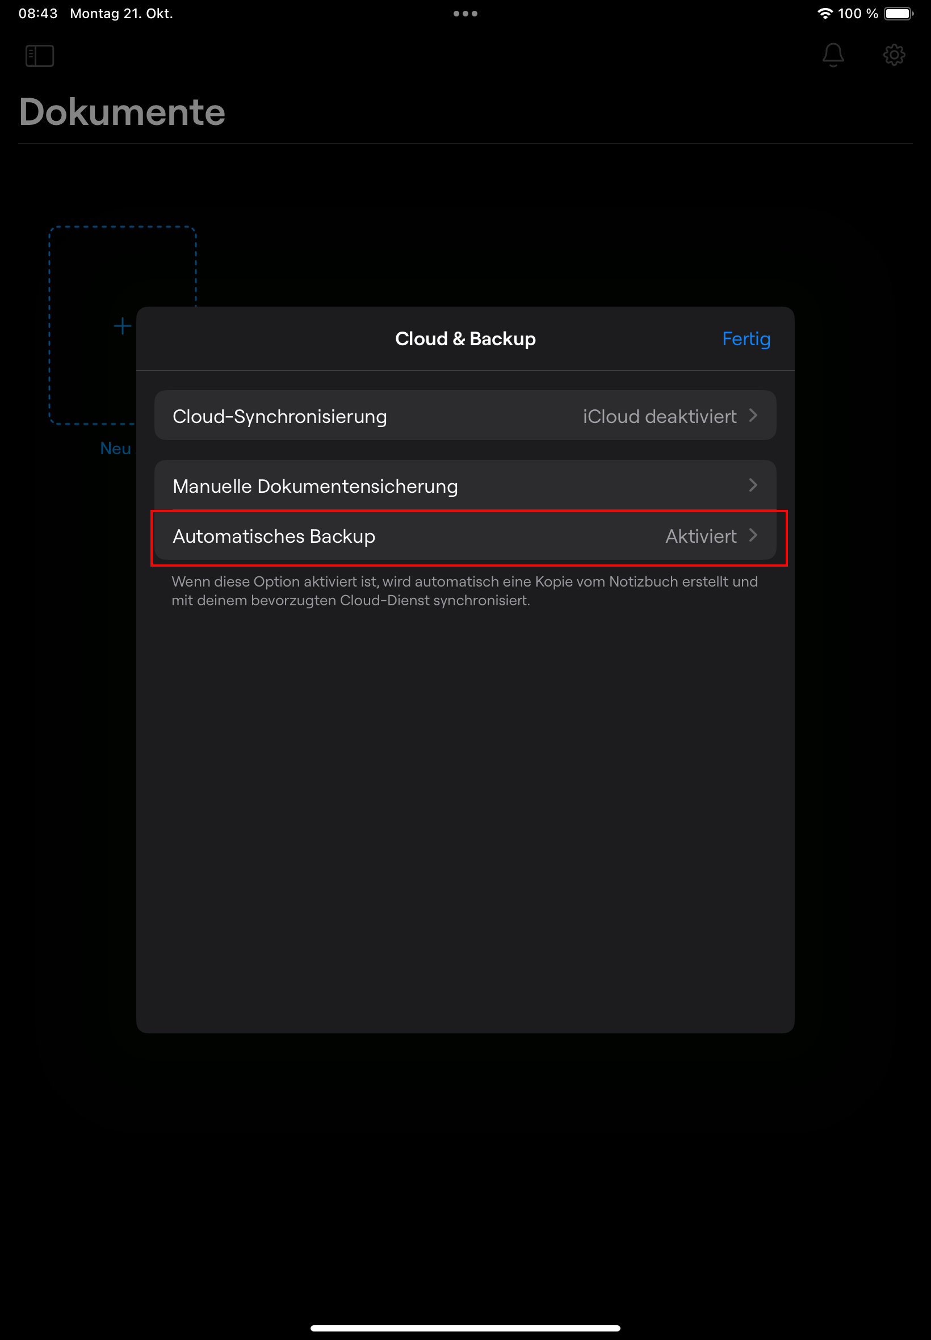Image resolution: width=931 pixels, height=1340 pixels.
Task: Click the plus icon for new document
Action: (x=122, y=326)
